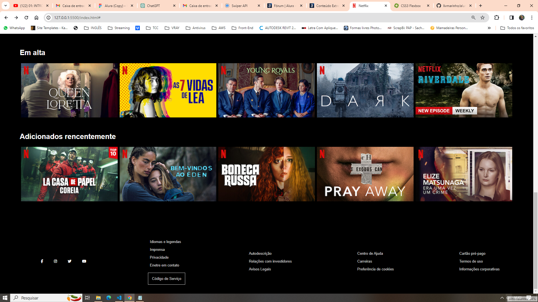Open File Explorer from the taskbar
Image resolution: width=538 pixels, height=302 pixels.
pyautogui.click(x=98, y=298)
